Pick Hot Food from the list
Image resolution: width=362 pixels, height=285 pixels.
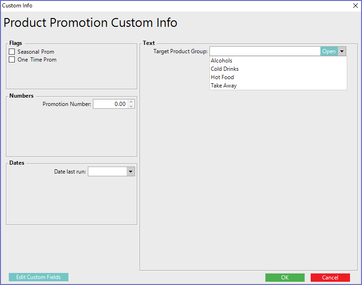pos(222,77)
